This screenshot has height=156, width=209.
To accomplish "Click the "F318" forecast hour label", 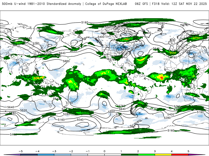I will (x=156, y=4).
